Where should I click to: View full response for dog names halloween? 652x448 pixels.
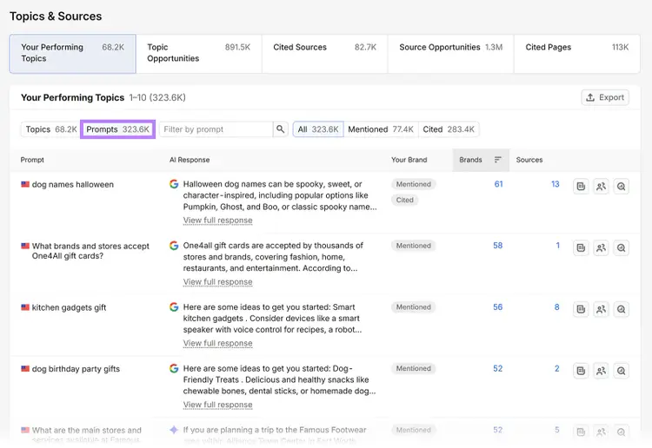218,221
